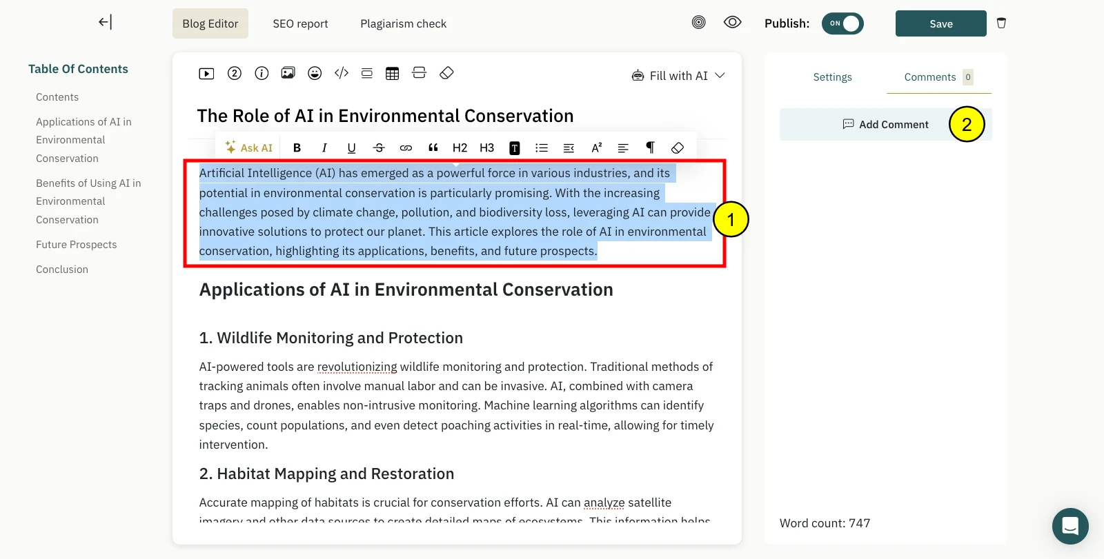1104x559 pixels.
Task: Add a comment on the selection
Action: 886,125
